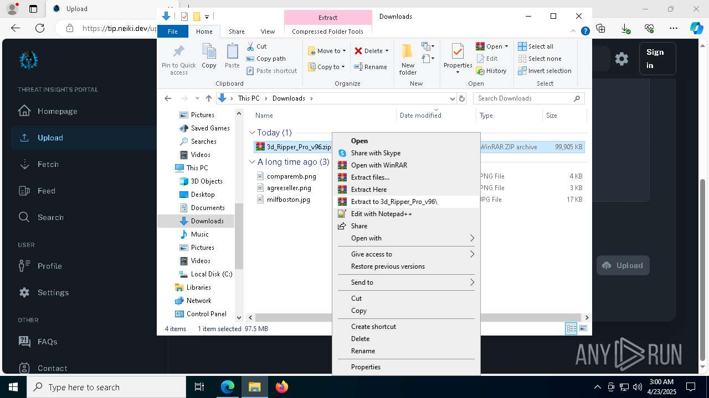This screenshot has width=709, height=398.
Task: Switch to details view button
Action: click(571, 329)
